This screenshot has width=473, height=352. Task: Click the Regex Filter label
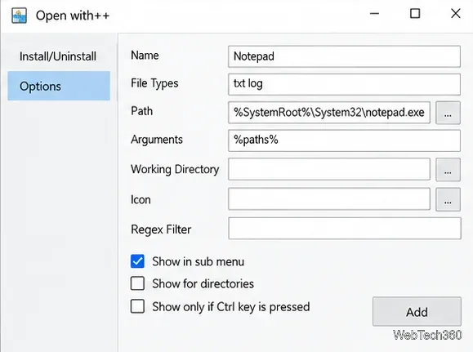(x=161, y=229)
